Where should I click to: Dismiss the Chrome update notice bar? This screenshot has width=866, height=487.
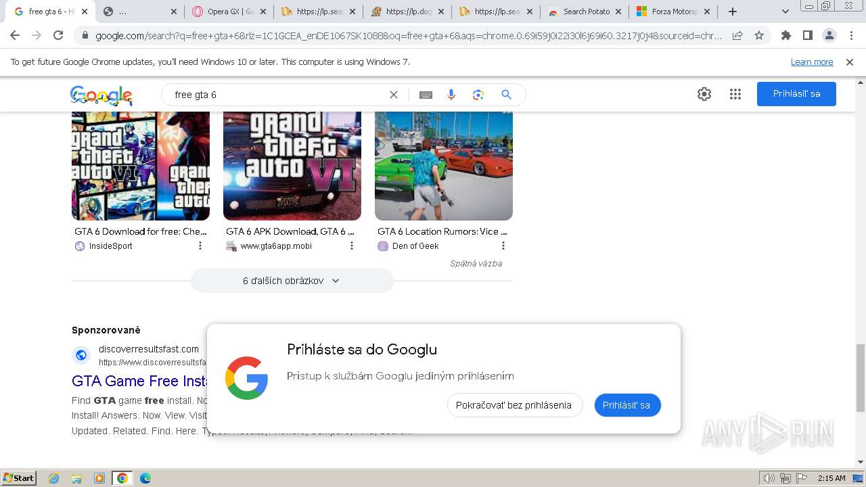point(850,62)
